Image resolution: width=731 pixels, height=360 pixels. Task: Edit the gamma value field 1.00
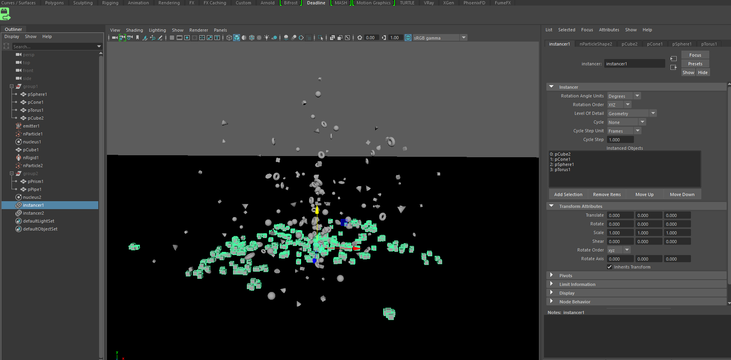395,38
